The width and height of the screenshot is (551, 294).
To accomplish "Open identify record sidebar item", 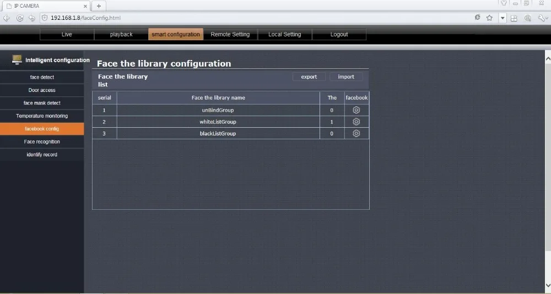I will pyautogui.click(x=42, y=155).
